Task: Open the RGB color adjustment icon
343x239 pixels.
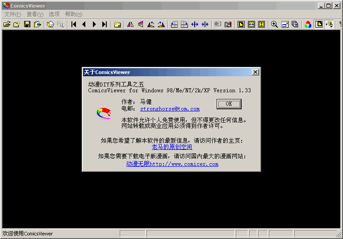Action: click(x=308, y=25)
